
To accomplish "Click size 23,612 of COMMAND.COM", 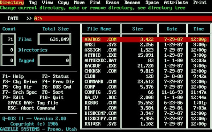I will tap(146, 82).
